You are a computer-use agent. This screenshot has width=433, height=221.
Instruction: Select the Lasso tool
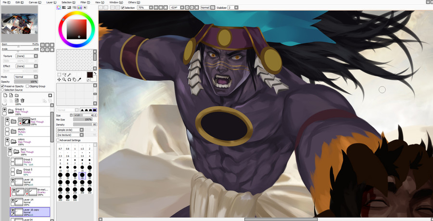point(64,74)
